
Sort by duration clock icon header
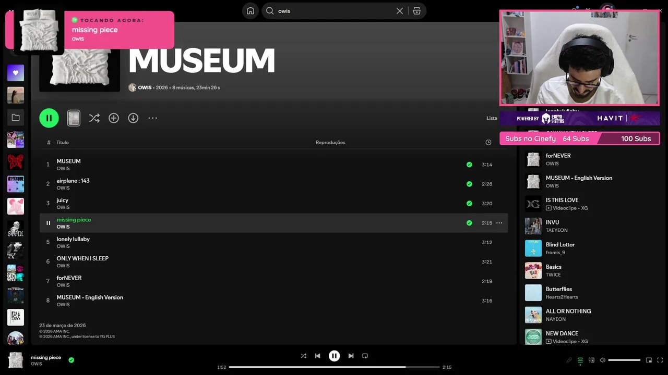[x=488, y=142]
